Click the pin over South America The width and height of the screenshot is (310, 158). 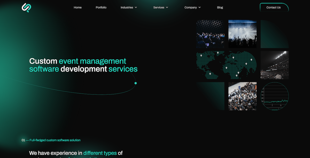pyautogui.click(x=210, y=74)
